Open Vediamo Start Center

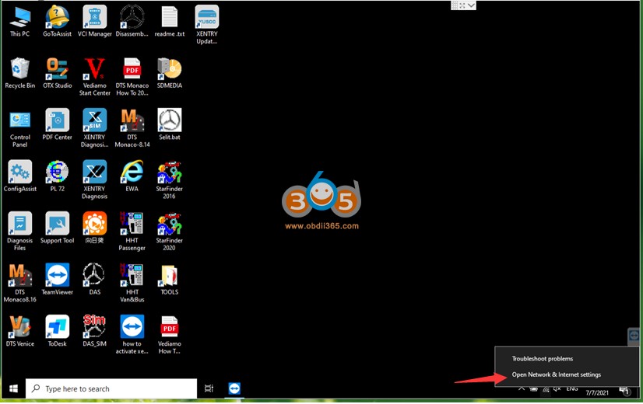(95, 77)
